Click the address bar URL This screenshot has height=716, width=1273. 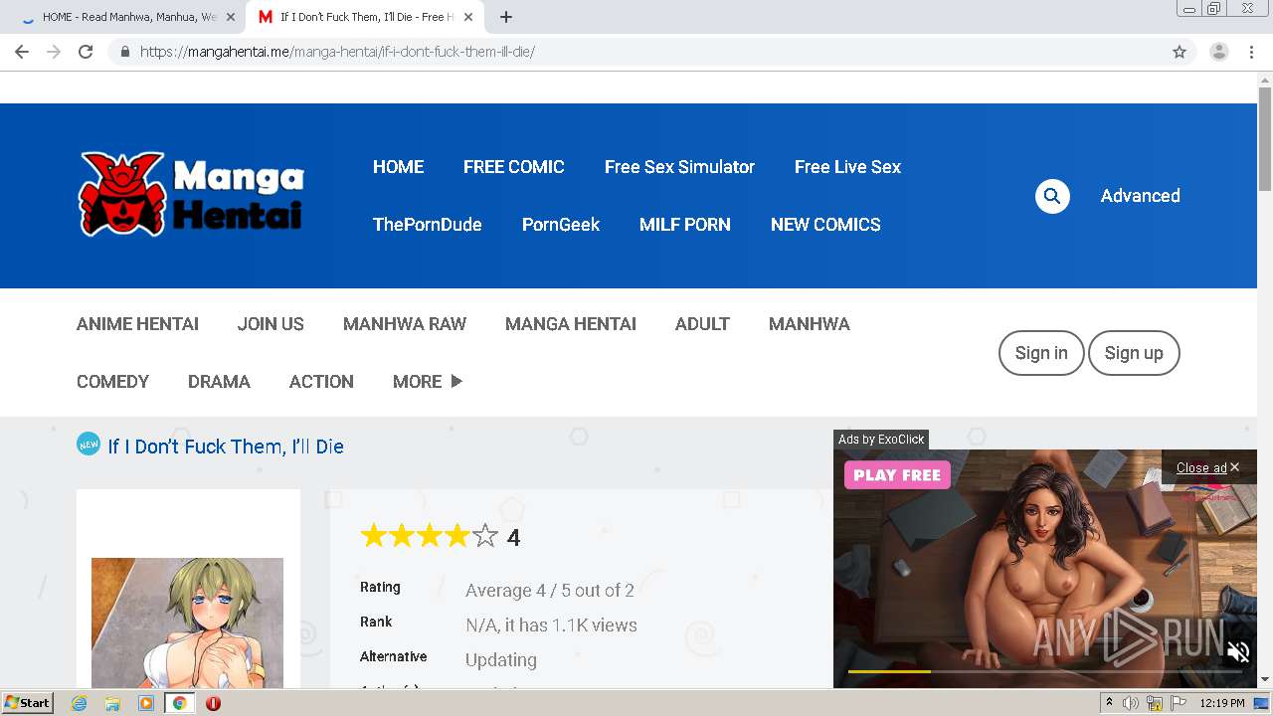pos(337,52)
